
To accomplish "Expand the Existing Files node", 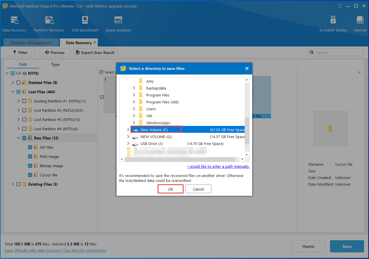I will pos(13,184).
